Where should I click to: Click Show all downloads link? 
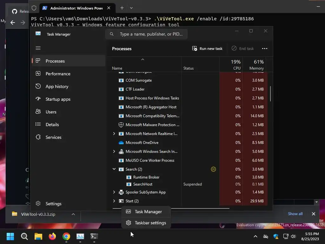click(295, 214)
